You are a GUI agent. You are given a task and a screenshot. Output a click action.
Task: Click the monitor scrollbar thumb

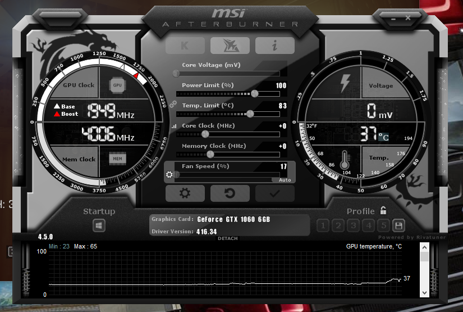tap(424, 257)
